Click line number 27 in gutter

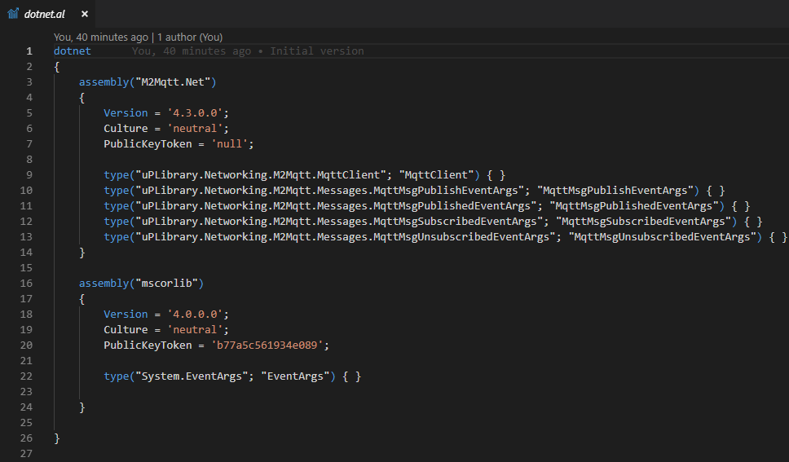click(x=26, y=453)
